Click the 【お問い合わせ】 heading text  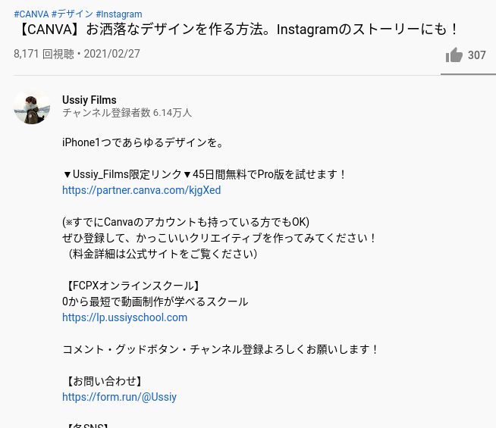point(104,381)
